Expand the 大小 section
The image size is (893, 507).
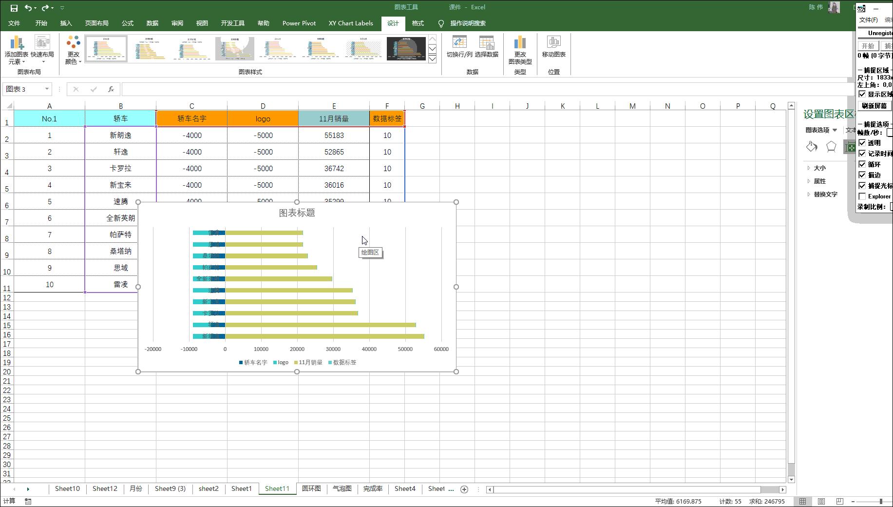tap(819, 168)
